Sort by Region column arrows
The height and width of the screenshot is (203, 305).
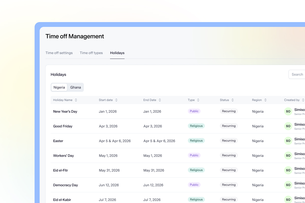pos(265,100)
